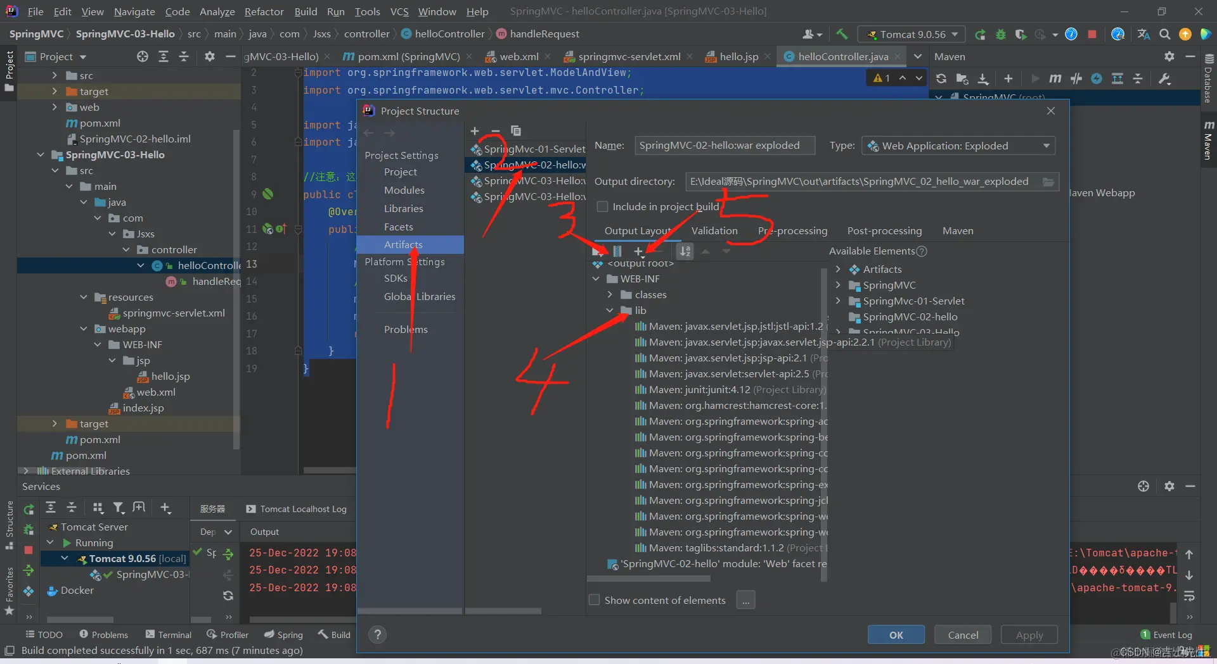Run with Coverage from the toolbar

click(x=1020, y=34)
